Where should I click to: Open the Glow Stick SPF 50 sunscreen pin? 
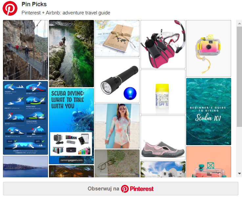tap(163, 92)
